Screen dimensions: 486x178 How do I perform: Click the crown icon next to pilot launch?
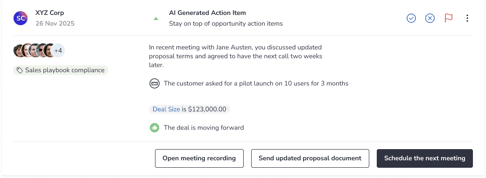tap(155, 83)
